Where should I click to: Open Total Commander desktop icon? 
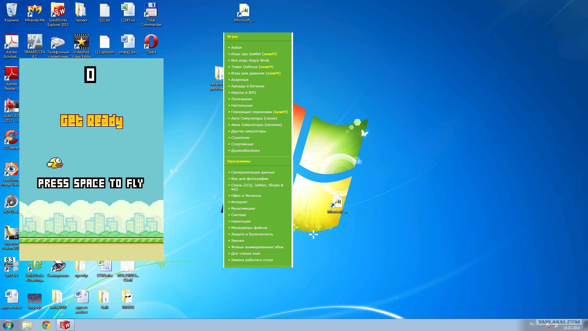[151, 11]
